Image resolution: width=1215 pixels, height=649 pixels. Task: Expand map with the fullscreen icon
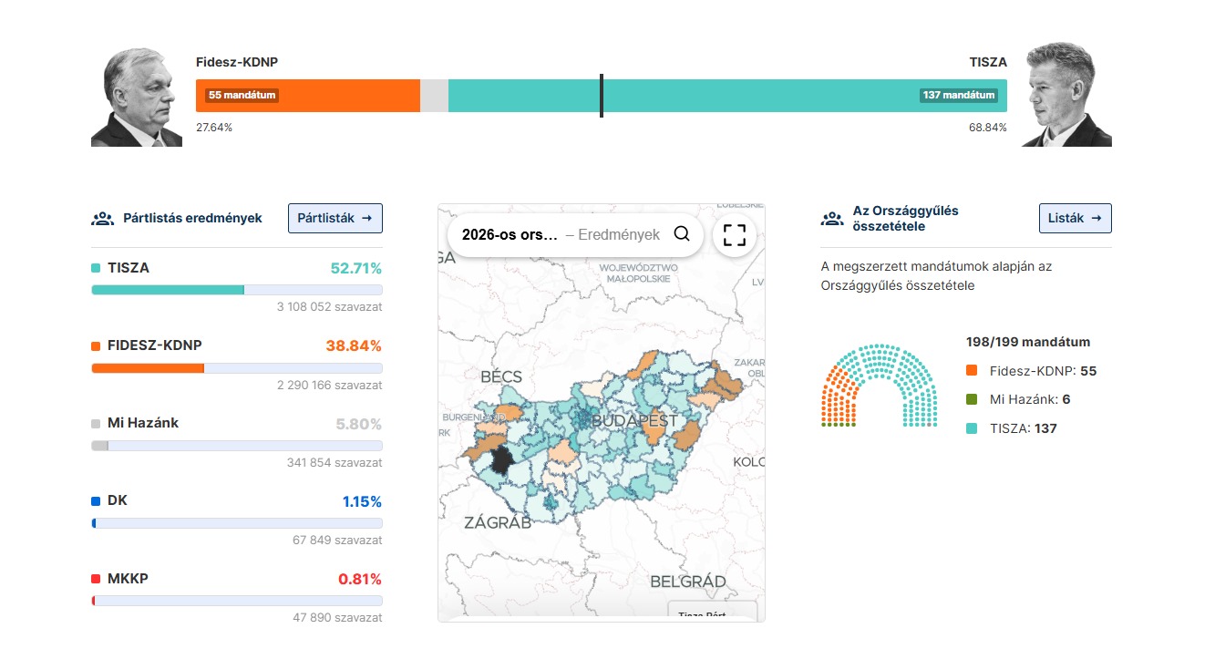click(x=734, y=235)
